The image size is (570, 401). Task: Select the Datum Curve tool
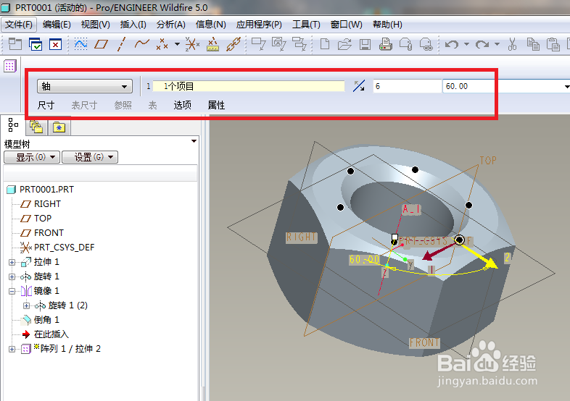click(141, 44)
